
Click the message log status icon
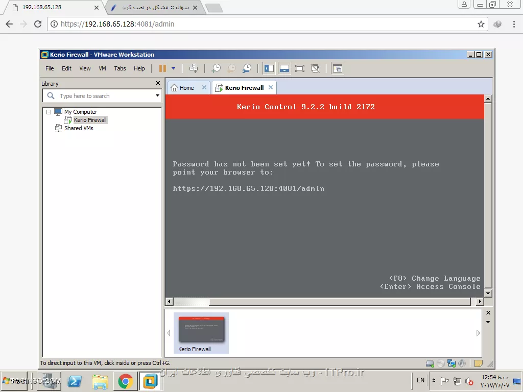(478, 363)
